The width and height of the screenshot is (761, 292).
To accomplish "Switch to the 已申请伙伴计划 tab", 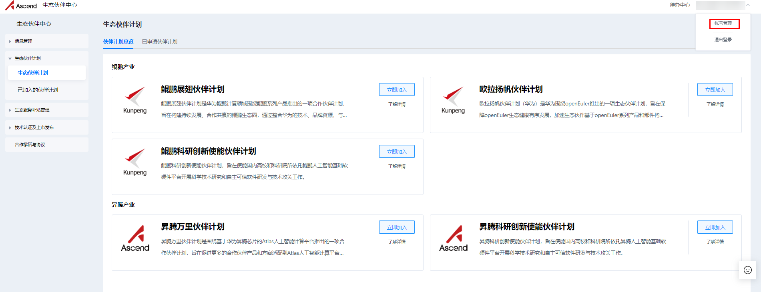I will pos(160,42).
